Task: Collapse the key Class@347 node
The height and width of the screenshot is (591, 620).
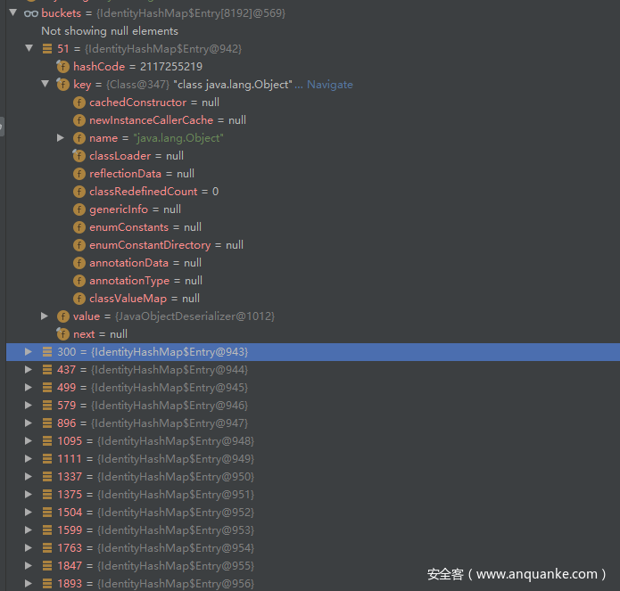Action: pos(45,85)
